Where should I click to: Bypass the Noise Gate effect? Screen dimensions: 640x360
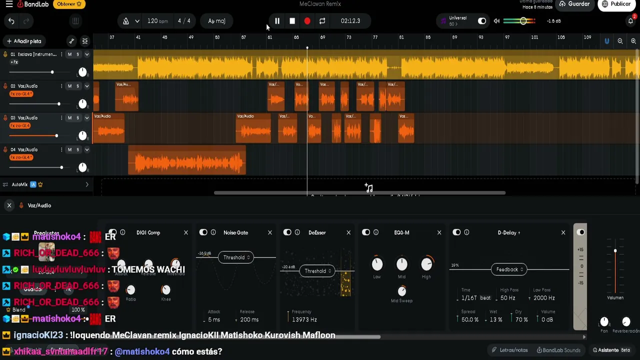[x=203, y=232]
